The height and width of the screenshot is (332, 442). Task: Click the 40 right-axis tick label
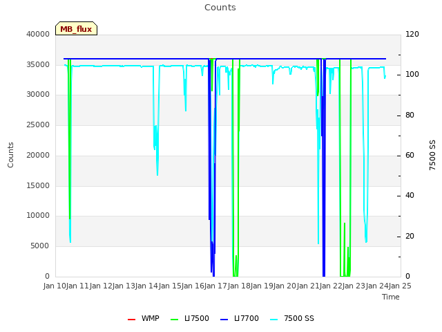(410, 195)
